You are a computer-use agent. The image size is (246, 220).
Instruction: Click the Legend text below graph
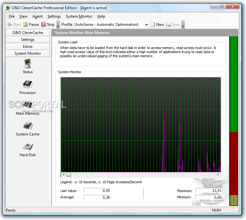pos(101,182)
